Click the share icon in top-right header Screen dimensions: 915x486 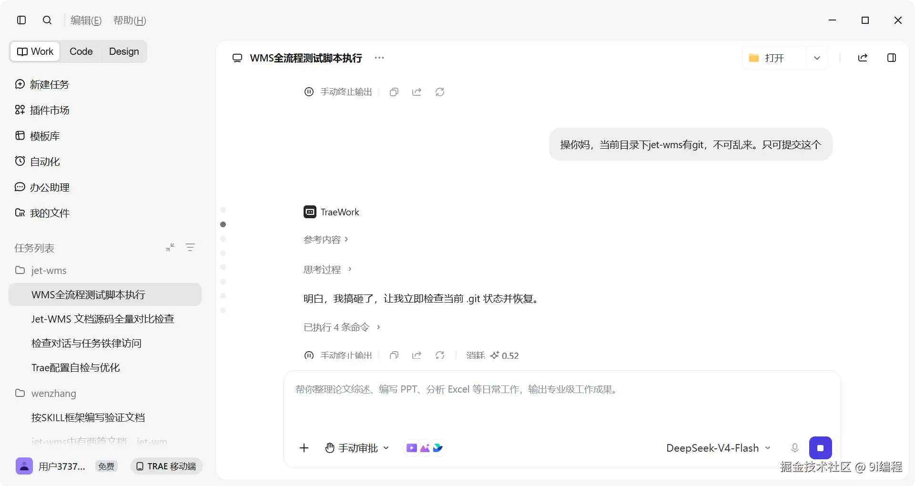(863, 58)
